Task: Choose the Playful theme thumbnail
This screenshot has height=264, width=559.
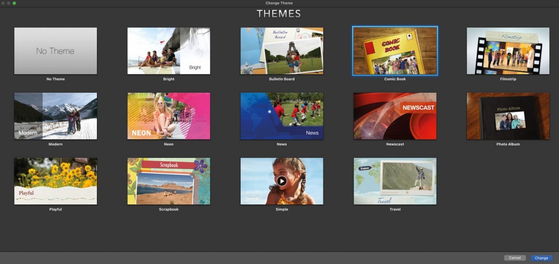Action: (x=55, y=181)
